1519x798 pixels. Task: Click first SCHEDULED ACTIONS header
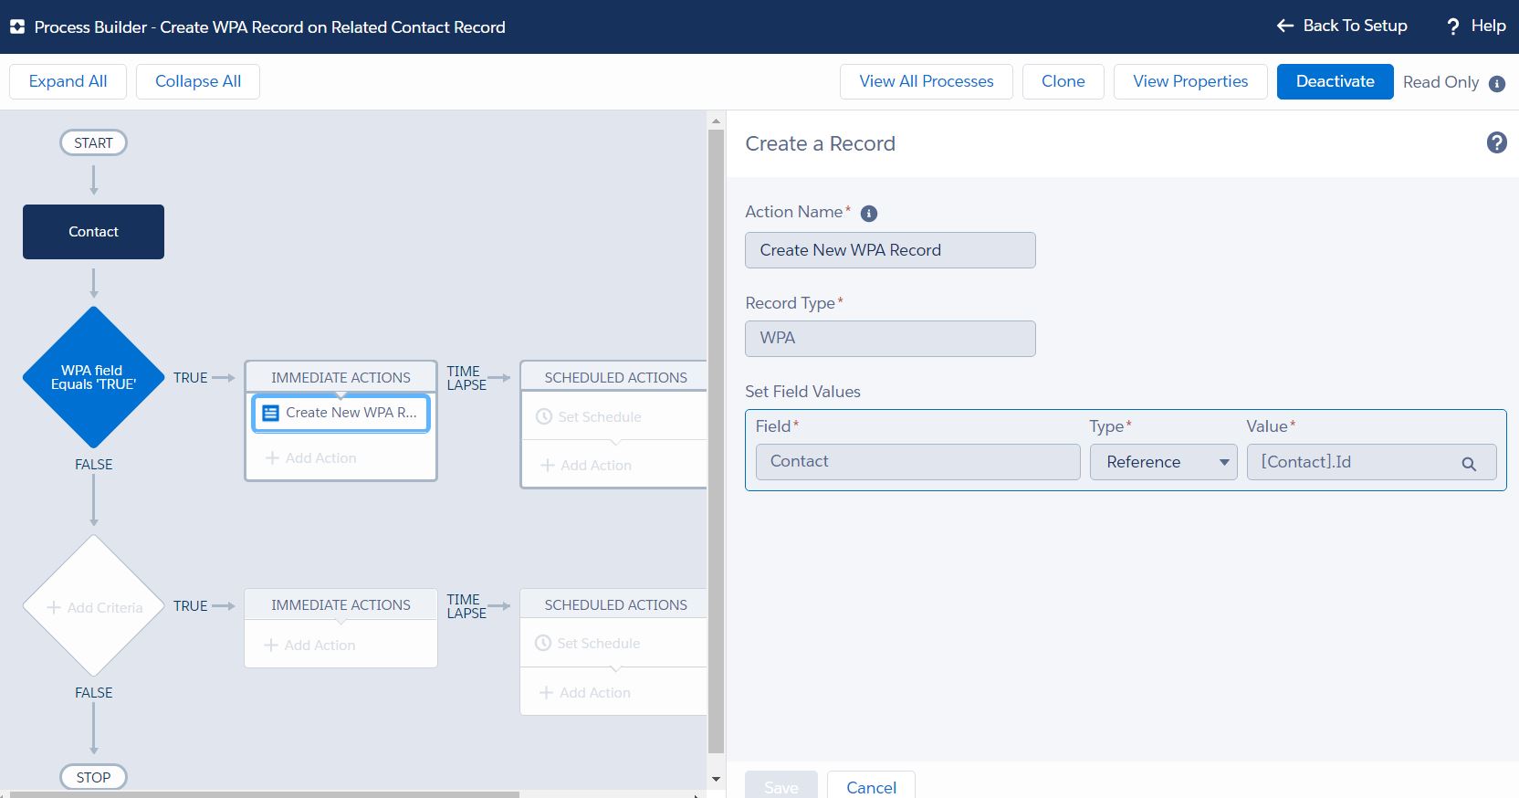click(x=615, y=377)
